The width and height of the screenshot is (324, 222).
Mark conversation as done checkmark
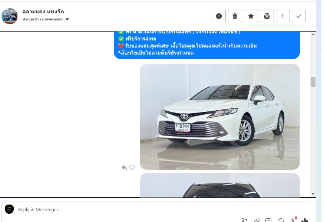[298, 16]
